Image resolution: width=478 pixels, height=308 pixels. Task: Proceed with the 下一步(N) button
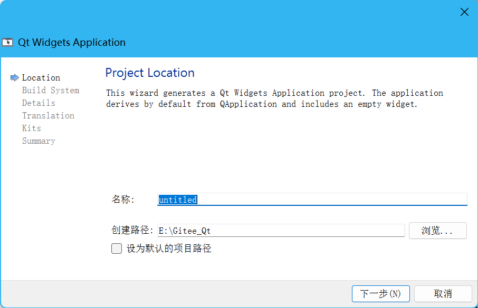(380, 294)
